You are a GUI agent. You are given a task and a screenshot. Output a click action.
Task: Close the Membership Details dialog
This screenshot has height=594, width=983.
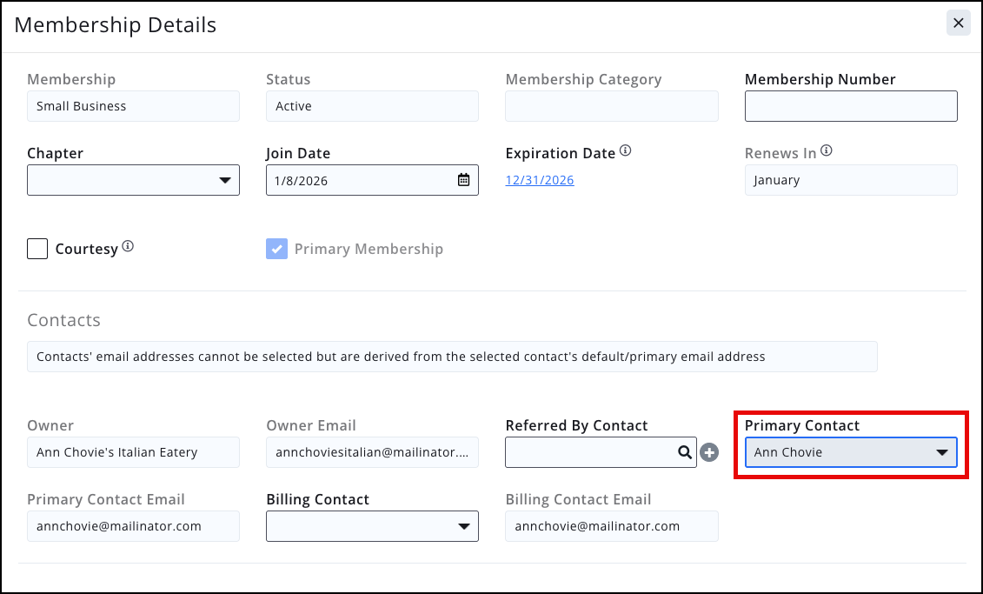pyautogui.click(x=958, y=23)
